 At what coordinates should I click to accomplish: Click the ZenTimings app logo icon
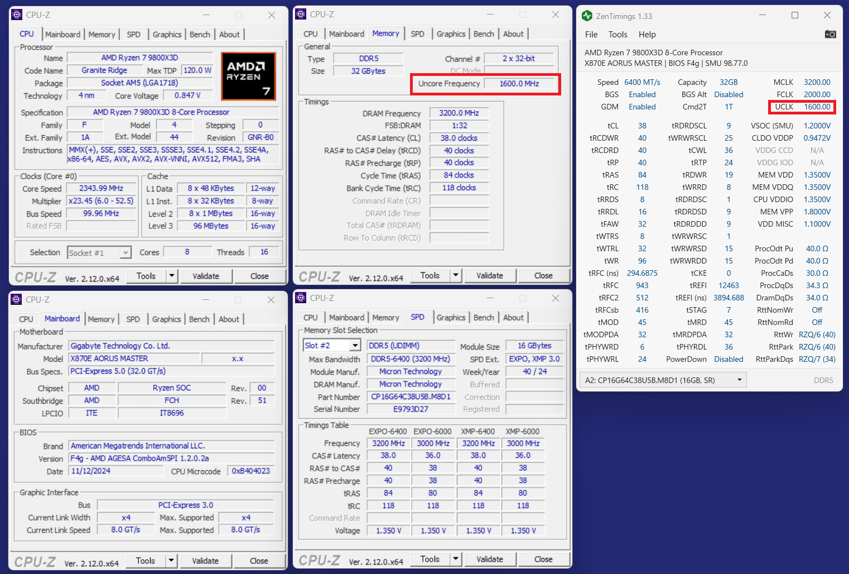(587, 16)
